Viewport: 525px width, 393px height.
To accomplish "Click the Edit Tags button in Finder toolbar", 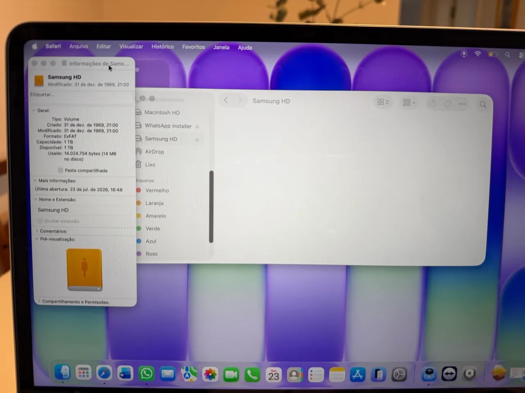I will (447, 104).
